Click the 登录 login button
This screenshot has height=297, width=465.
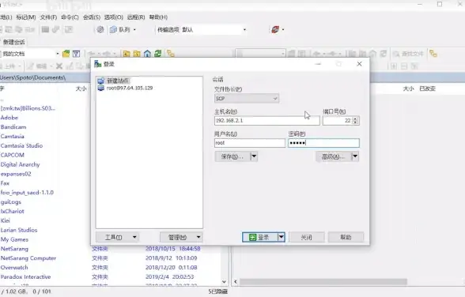pos(260,237)
